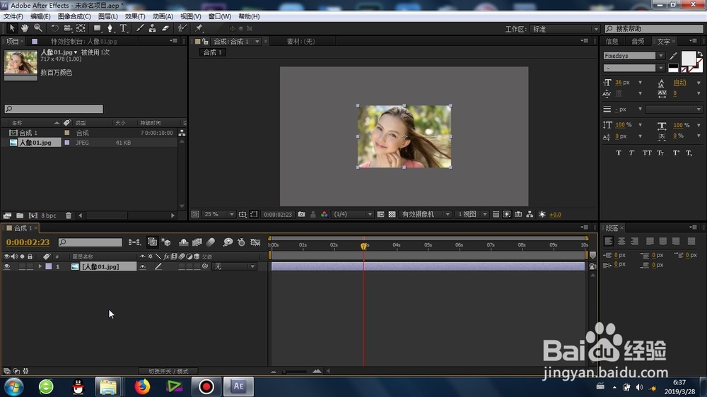
Task: Select the Brush tool
Action: click(140, 28)
